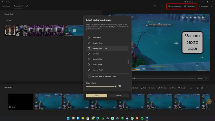Click the Split tool in the storyboard toolbar
The width and height of the screenshot is (215, 121).
pos(135,88)
